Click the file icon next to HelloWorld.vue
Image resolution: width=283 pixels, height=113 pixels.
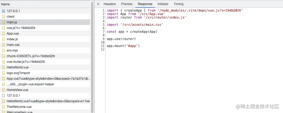(4, 67)
